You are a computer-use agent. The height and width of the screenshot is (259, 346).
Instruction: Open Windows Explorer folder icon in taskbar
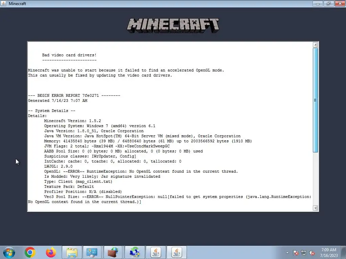(x=72, y=252)
